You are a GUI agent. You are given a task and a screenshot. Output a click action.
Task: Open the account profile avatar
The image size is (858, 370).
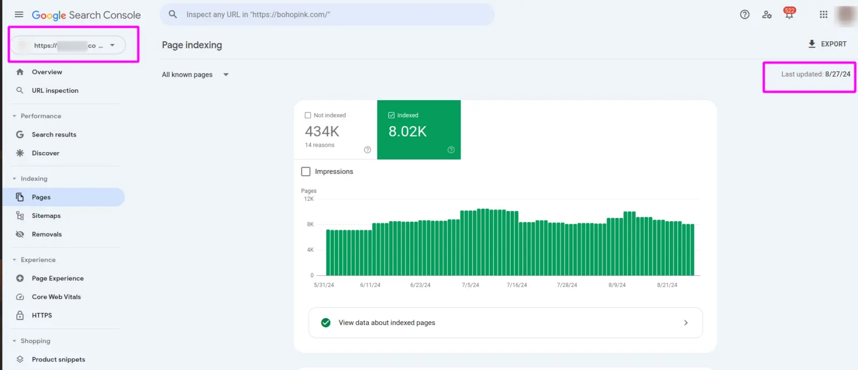click(846, 15)
